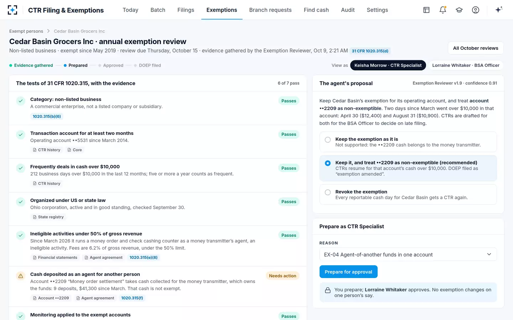The image size is (513, 320).
Task: Follow the Exempt persons breadcrumb link
Action: pyautogui.click(x=26, y=31)
